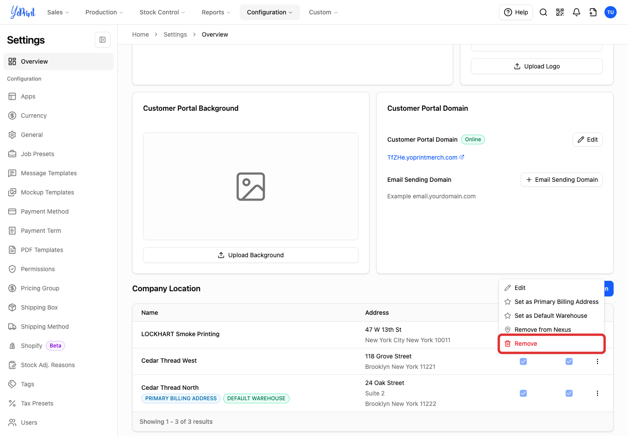The width and height of the screenshot is (628, 436).
Task: Open row options for Cedar Thread North
Action: click(x=597, y=393)
